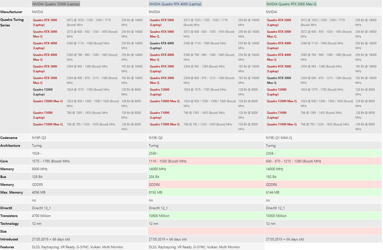Click Quadro T2000 Max-Q link in RTX 3000 Max-Q column
Image resolution: width=383 pixels, height=250 pixels.
coord(282,101)
